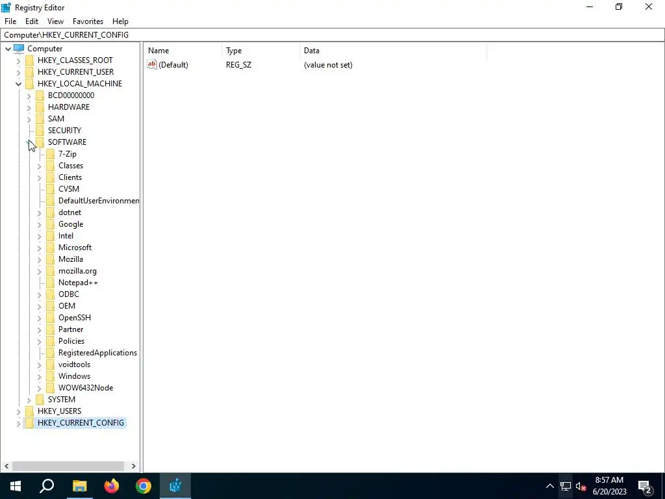Click the REG_SZ type cell

pos(238,65)
